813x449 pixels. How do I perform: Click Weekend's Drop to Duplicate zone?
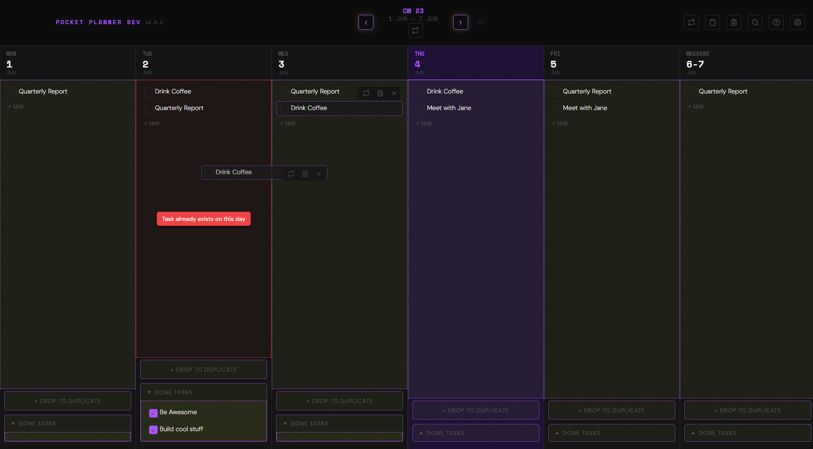(748, 410)
